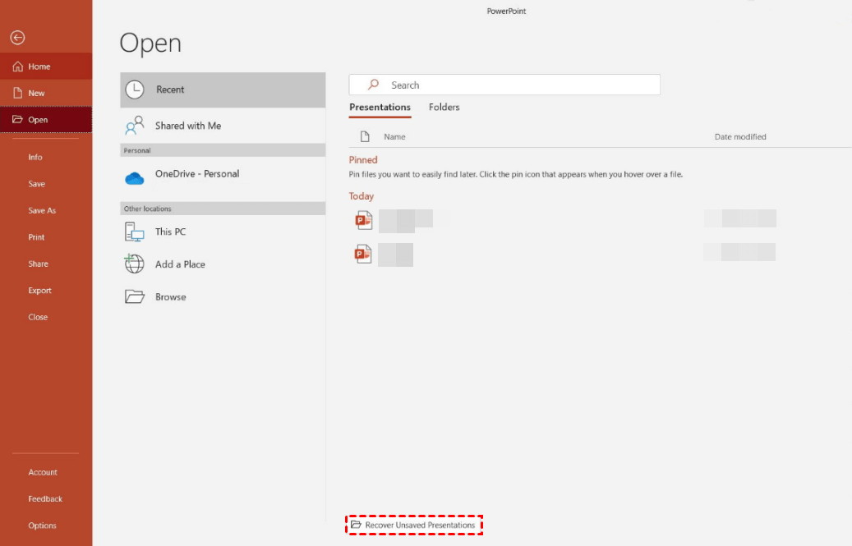Image resolution: width=852 pixels, height=546 pixels.
Task: Click Close in the sidebar
Action: point(38,317)
